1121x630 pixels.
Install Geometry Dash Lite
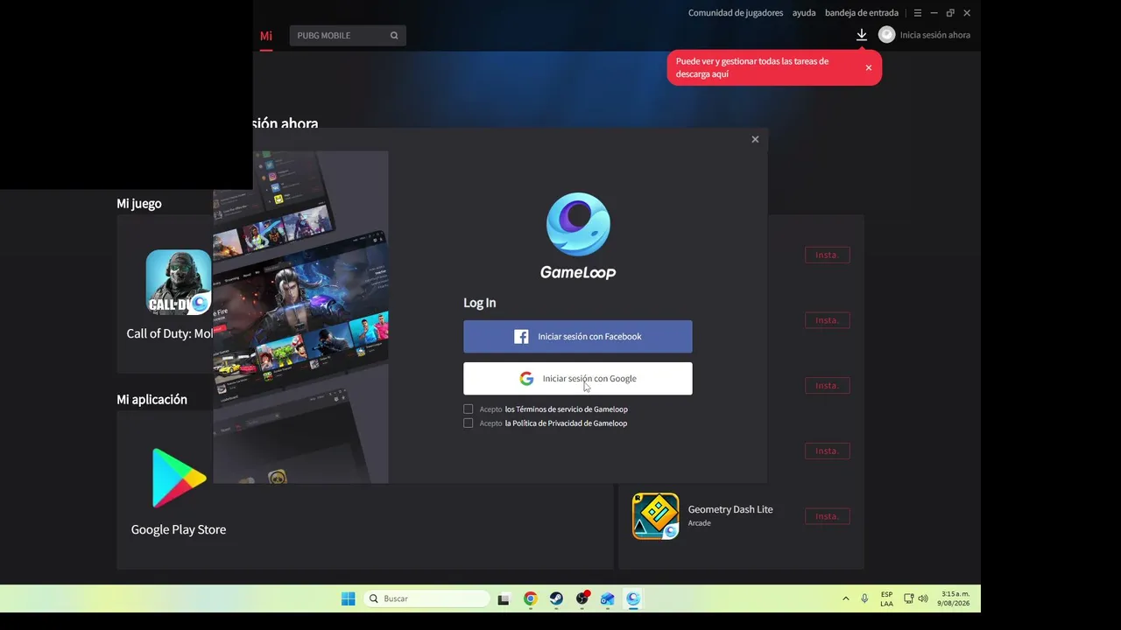pyautogui.click(x=828, y=516)
